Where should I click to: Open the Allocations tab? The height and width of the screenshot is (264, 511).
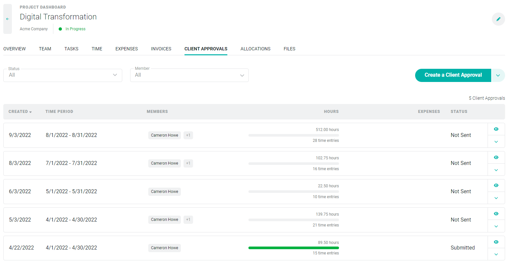pos(255,49)
